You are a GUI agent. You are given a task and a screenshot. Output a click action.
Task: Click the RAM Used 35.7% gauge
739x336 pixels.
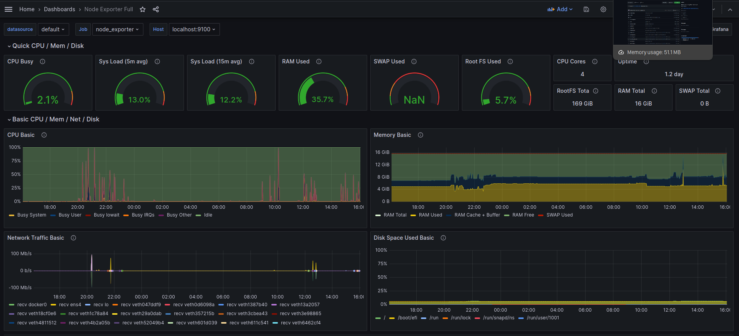[x=323, y=89]
